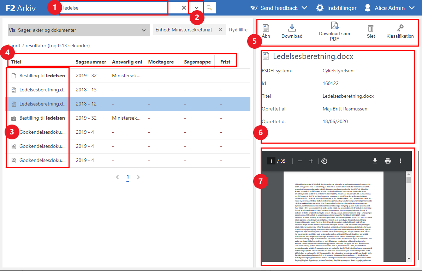This screenshot has height=271, width=422.
Task: Open the document with Åbn icon
Action: (x=266, y=30)
